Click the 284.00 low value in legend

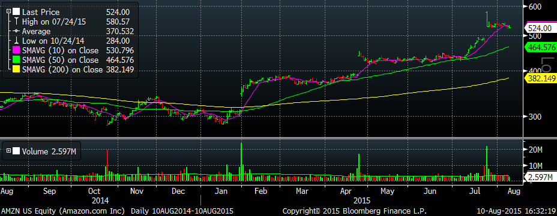[118, 41]
